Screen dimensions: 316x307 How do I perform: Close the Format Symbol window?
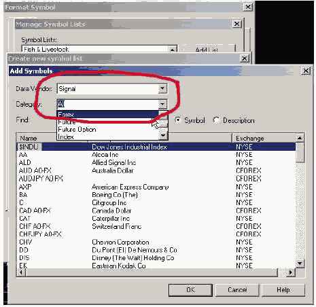coord(248,7)
